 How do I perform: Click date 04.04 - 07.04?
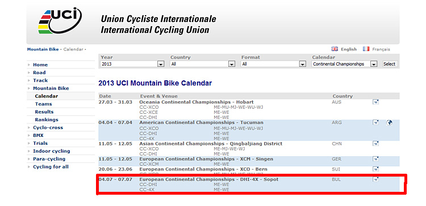(x=115, y=122)
